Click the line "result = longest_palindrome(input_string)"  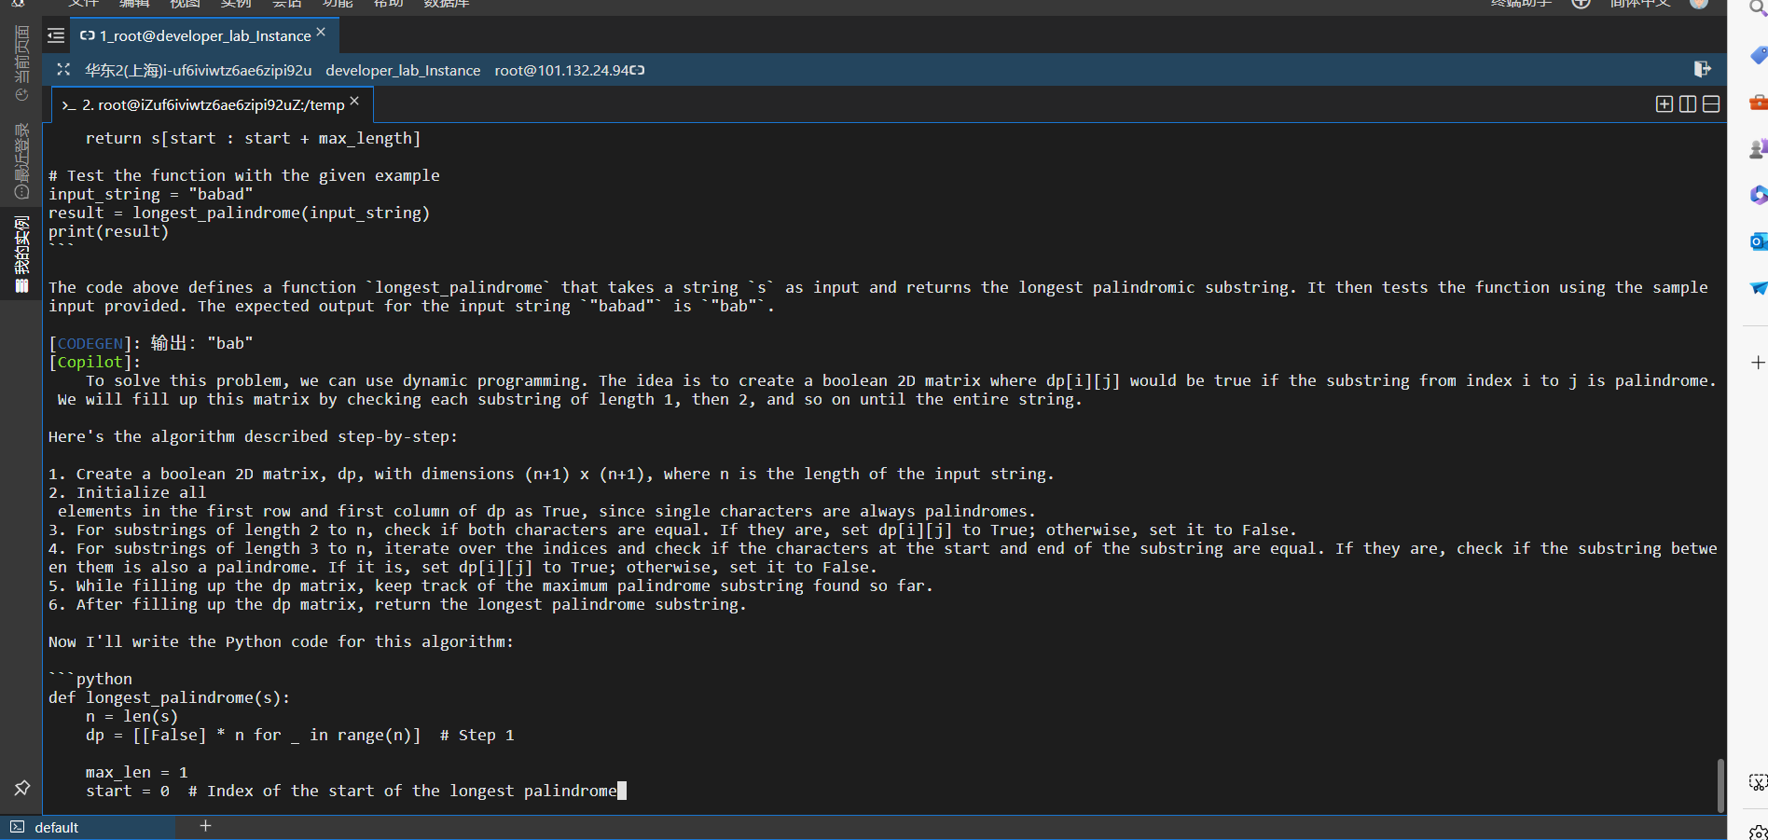point(240,213)
